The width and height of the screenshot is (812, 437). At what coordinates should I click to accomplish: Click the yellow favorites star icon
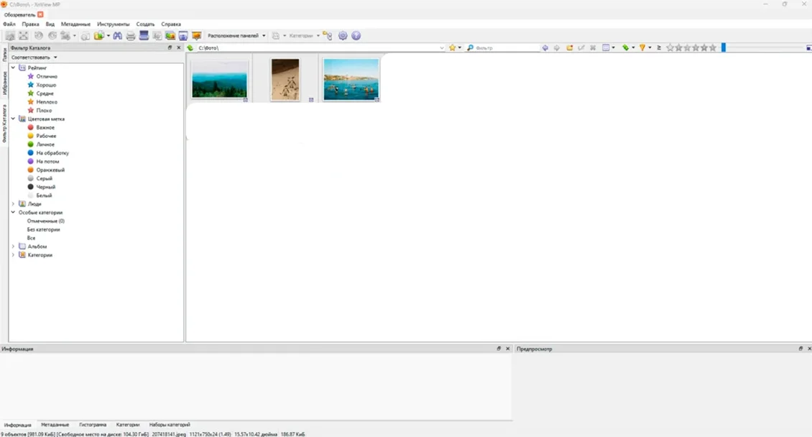click(x=452, y=47)
